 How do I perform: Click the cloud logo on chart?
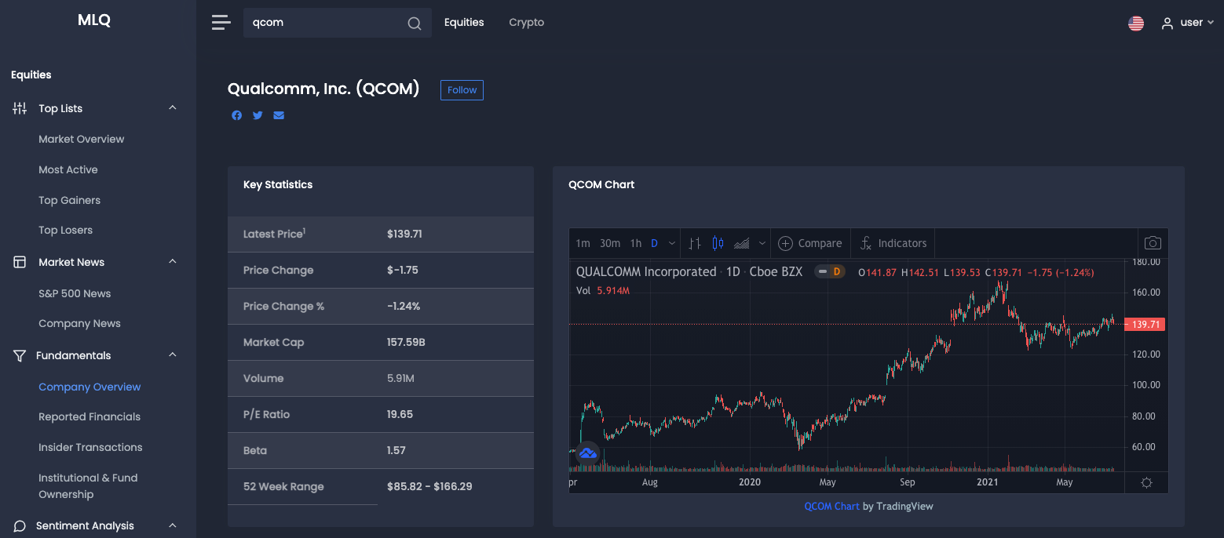(587, 453)
